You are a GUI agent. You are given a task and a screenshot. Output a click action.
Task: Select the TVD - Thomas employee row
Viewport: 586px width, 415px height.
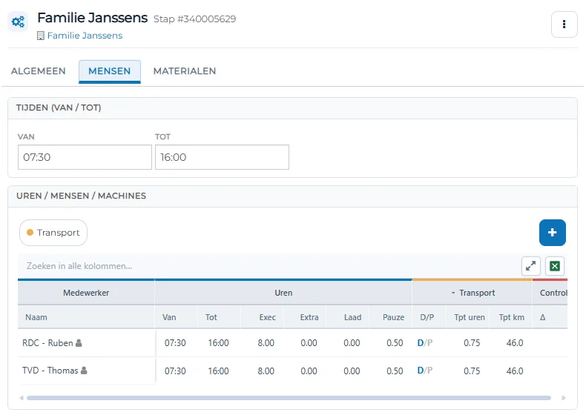click(x=292, y=371)
